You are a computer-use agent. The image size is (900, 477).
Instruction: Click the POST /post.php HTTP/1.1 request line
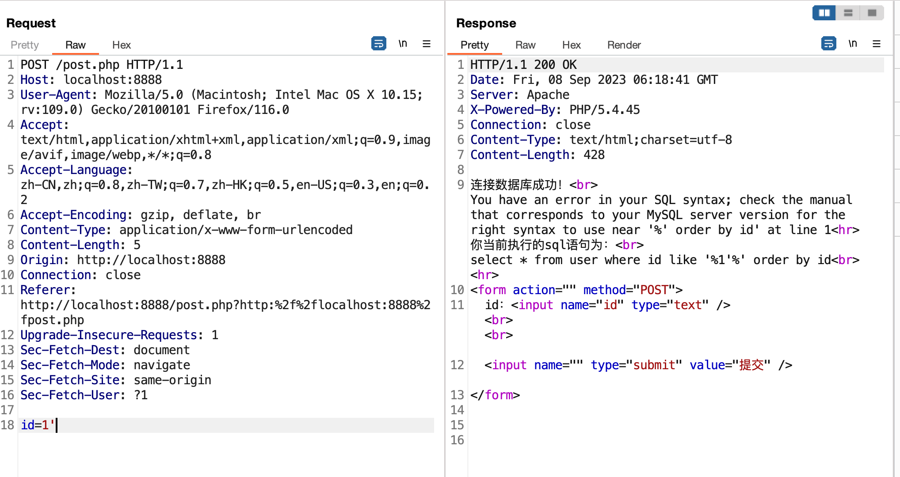[102, 65]
